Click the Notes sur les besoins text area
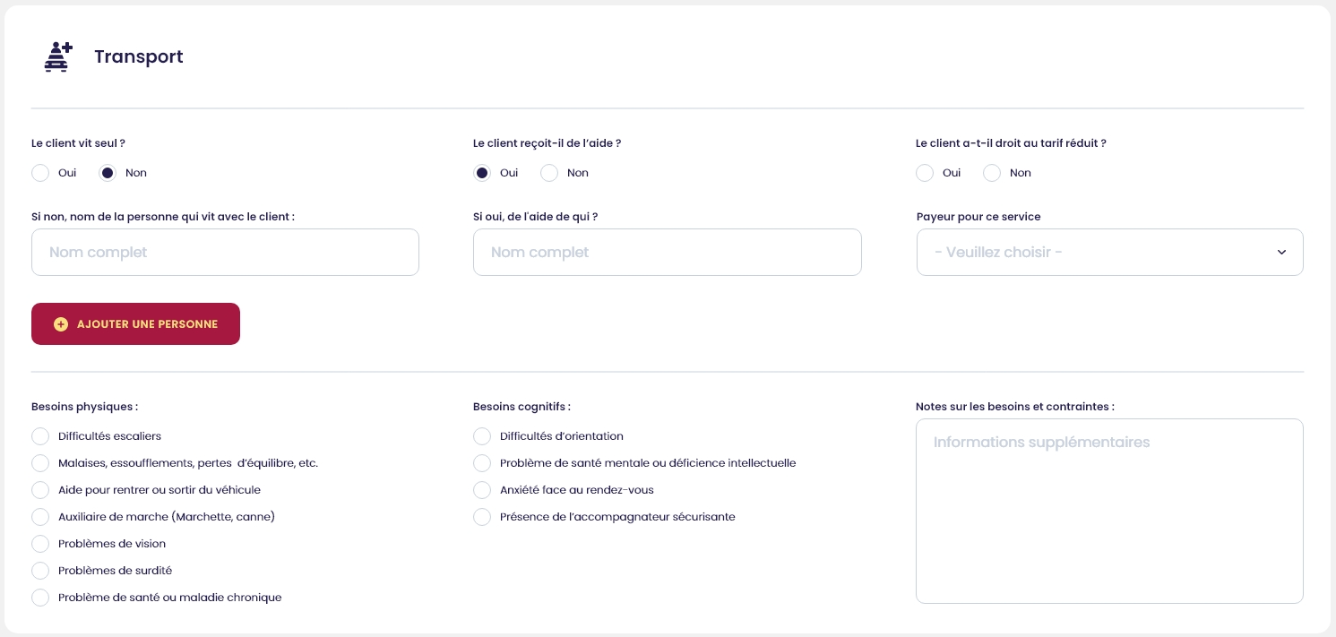The height and width of the screenshot is (637, 1336). 1109,511
